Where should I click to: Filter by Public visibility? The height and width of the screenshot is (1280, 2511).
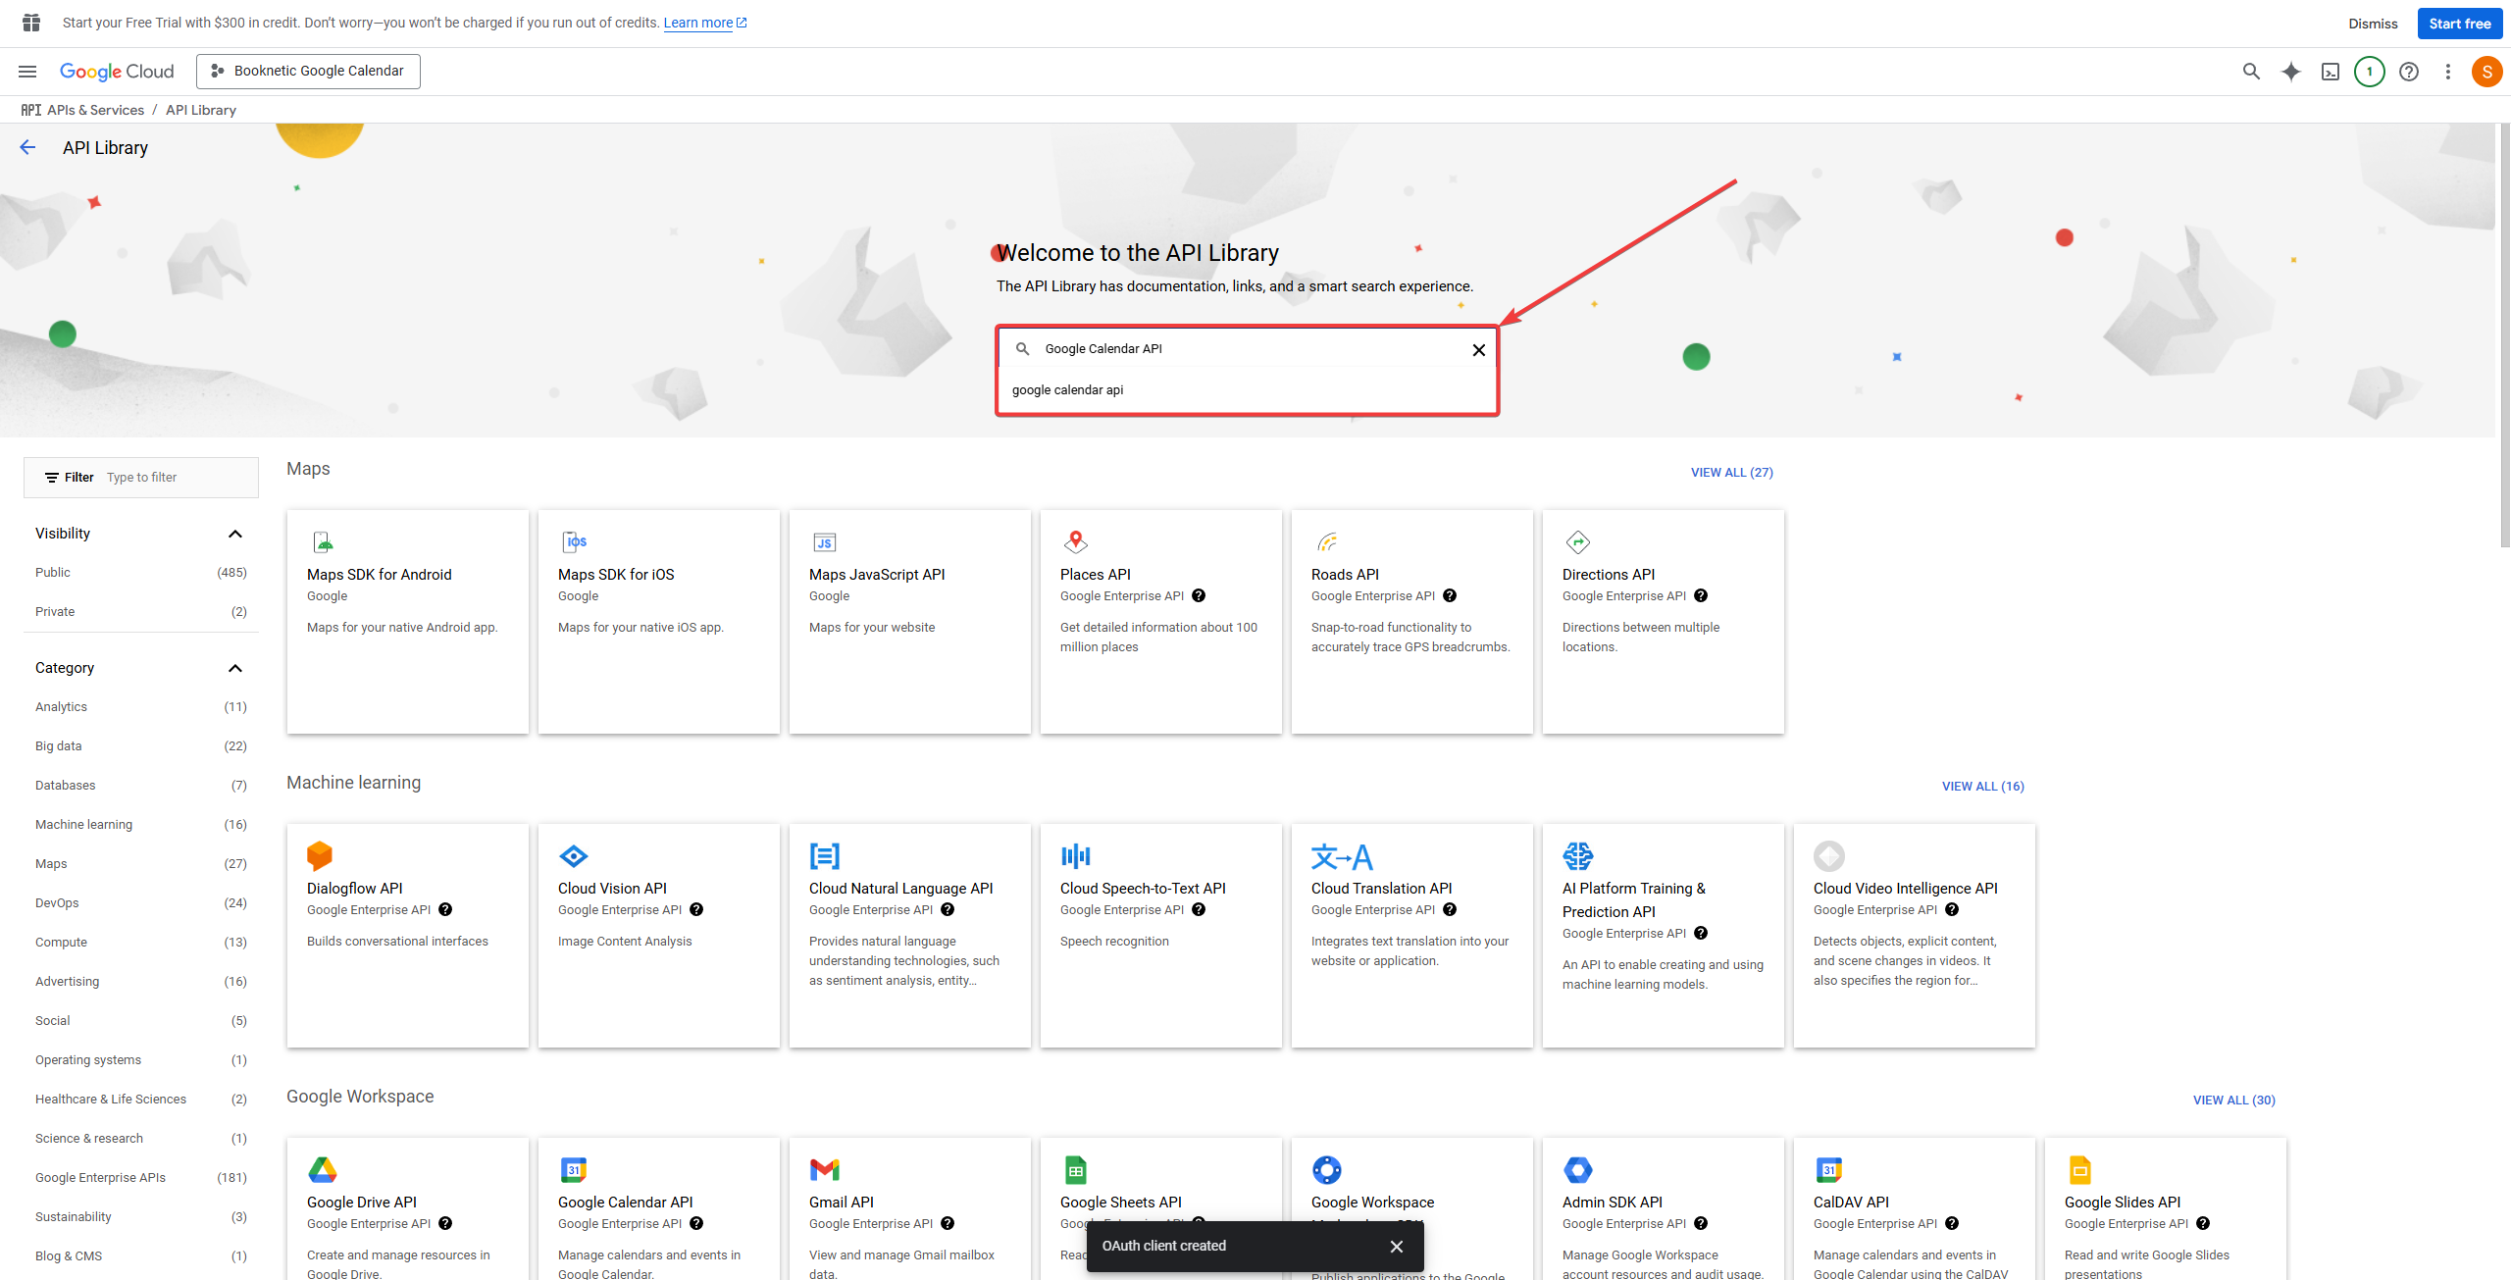[x=141, y=573]
